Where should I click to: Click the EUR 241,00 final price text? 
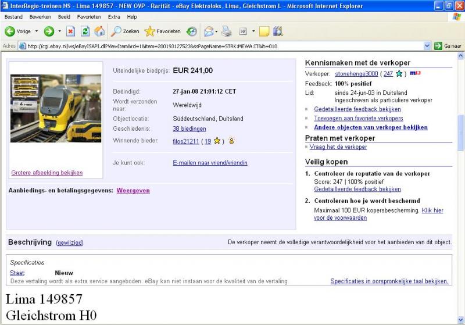[x=193, y=70]
